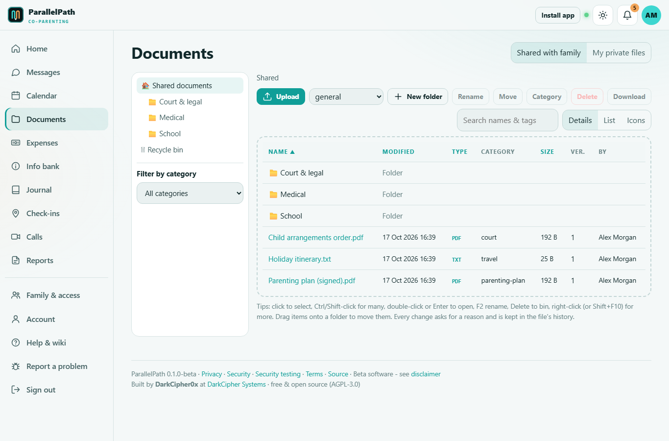Switch to Shared with family tab
The height and width of the screenshot is (441, 669).
549,52
